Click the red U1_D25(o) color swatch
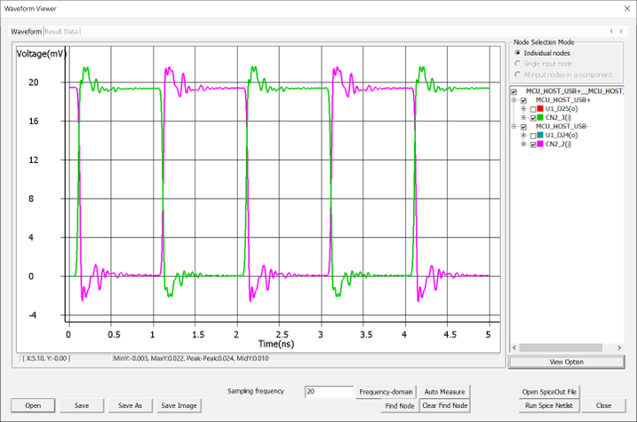Screen dimensions: 637x422 (x=542, y=109)
